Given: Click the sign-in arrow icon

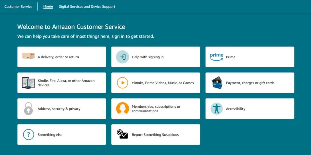Looking at the screenshot, I should tap(122, 57).
